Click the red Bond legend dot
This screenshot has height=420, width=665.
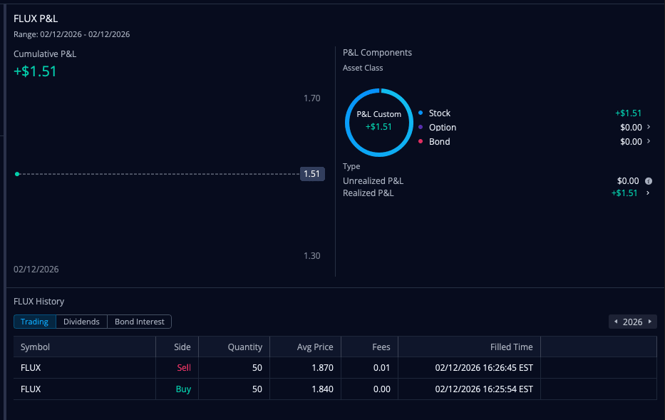pyautogui.click(x=421, y=141)
